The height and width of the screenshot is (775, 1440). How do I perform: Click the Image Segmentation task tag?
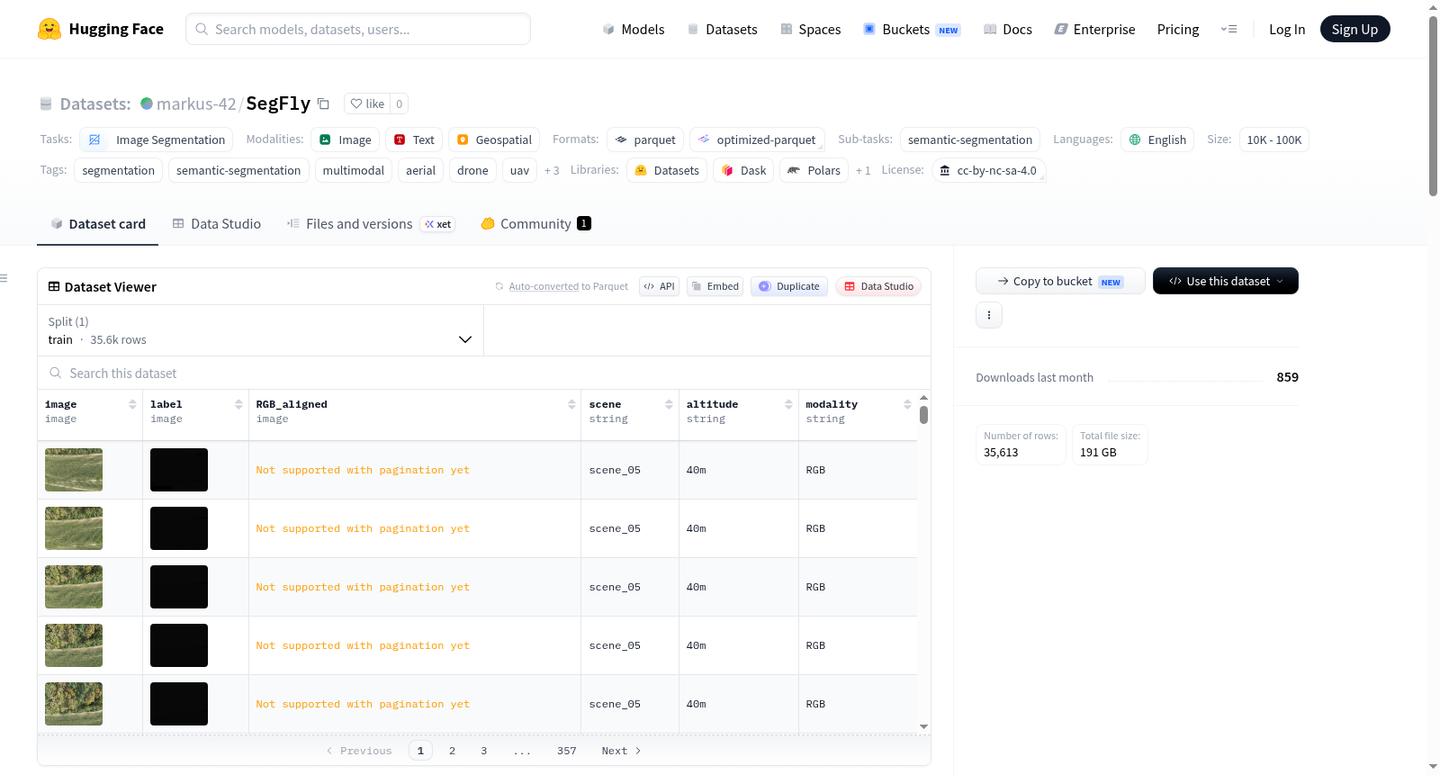tap(157, 140)
